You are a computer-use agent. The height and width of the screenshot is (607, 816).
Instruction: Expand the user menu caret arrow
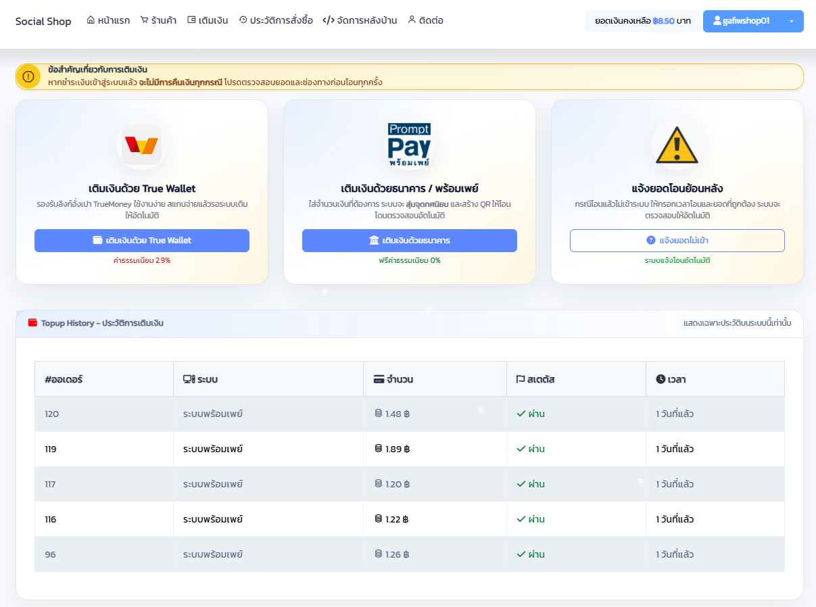click(x=792, y=22)
